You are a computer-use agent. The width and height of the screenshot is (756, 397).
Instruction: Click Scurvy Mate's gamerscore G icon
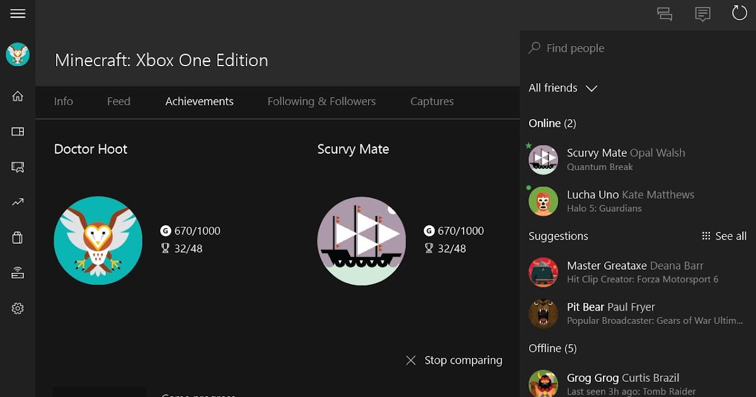pyautogui.click(x=429, y=231)
